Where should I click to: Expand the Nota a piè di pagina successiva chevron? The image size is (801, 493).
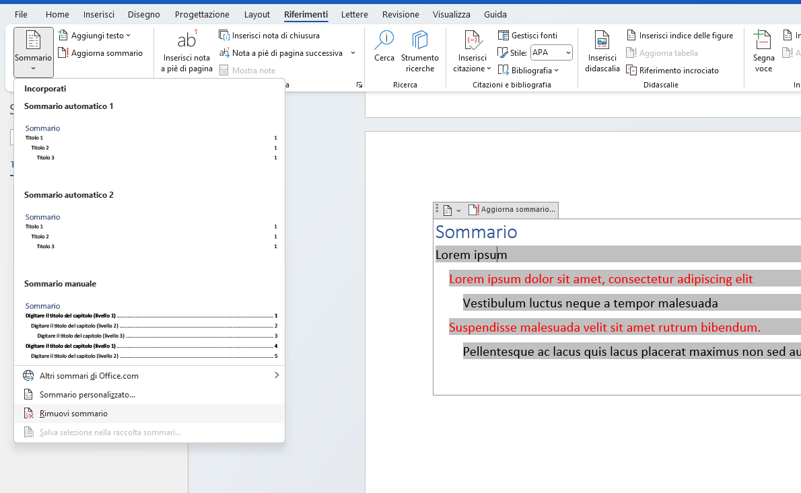tap(353, 52)
